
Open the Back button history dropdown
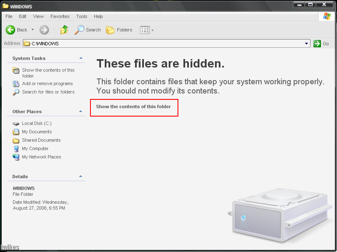(33, 30)
